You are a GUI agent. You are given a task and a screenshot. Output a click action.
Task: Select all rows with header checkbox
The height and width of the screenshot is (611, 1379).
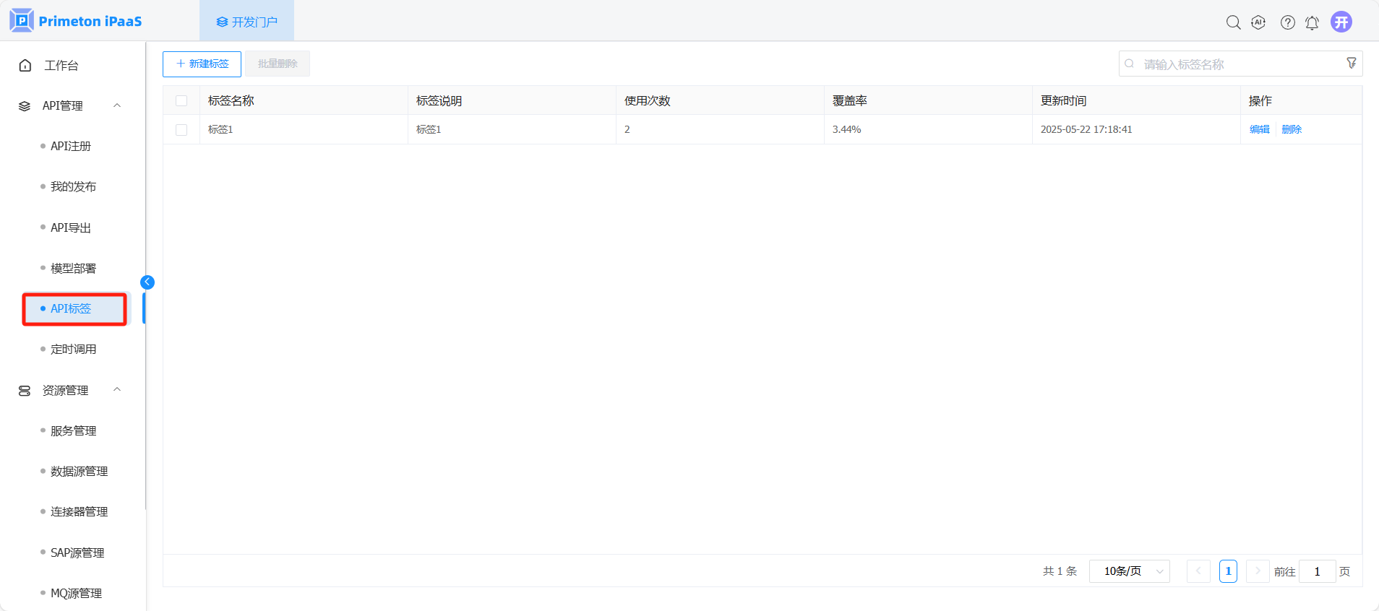(181, 101)
